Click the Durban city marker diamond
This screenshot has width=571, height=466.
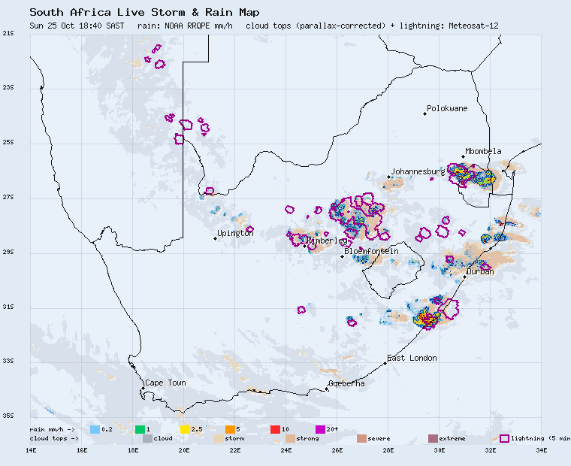(x=464, y=277)
